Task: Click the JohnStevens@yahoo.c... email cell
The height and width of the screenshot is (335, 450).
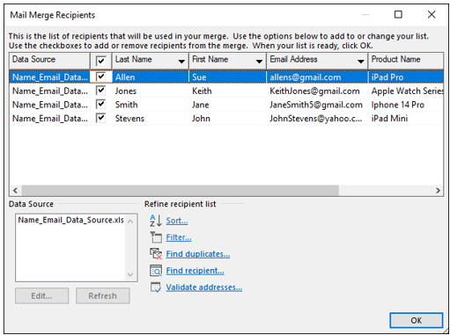Action: point(317,119)
